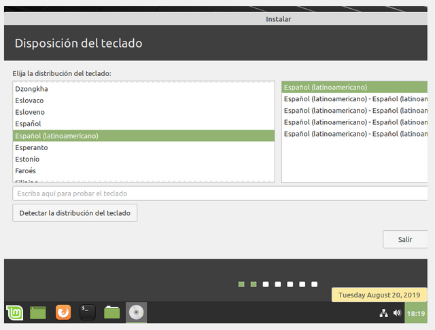Open the Linux Mint menu button
Image resolution: width=435 pixels, height=330 pixels.
pyautogui.click(x=14, y=312)
